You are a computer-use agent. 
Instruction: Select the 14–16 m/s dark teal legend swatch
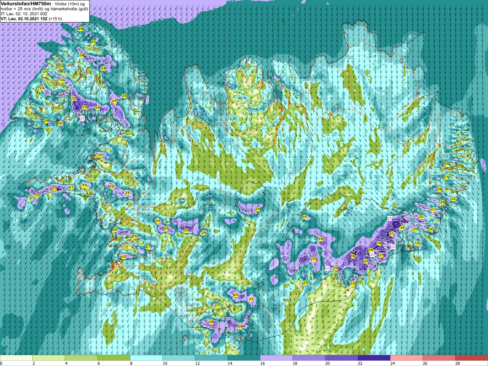(244, 358)
